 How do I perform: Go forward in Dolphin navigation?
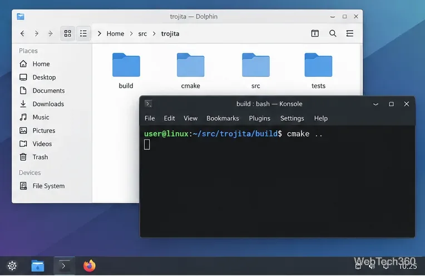36,33
